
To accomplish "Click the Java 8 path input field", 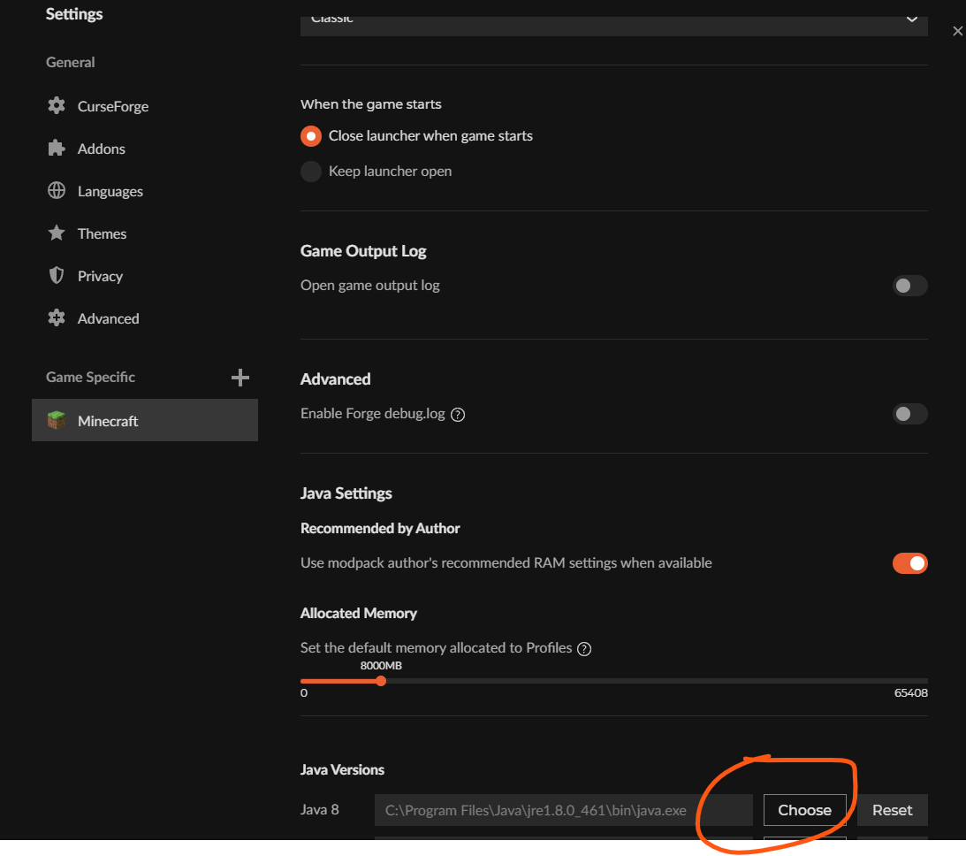I will coord(563,810).
